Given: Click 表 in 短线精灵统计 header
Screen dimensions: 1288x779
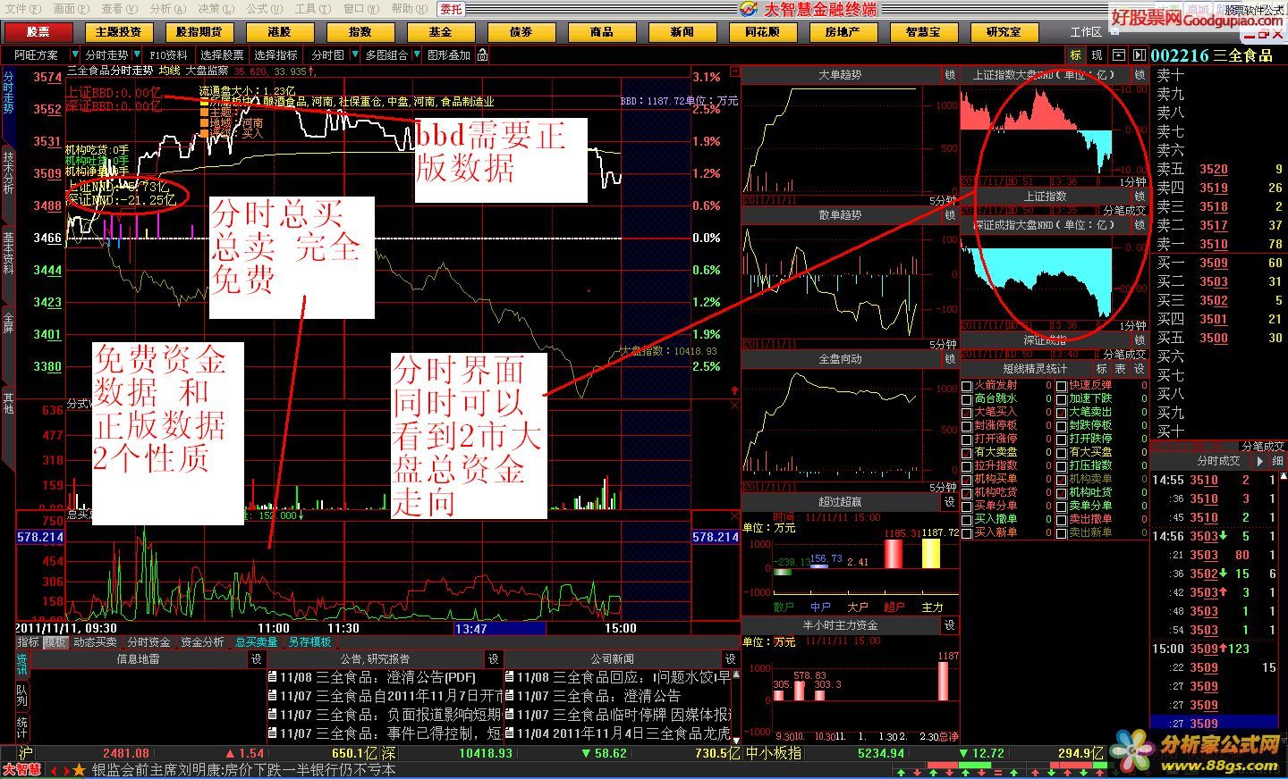Looking at the screenshot, I should [x=1121, y=368].
